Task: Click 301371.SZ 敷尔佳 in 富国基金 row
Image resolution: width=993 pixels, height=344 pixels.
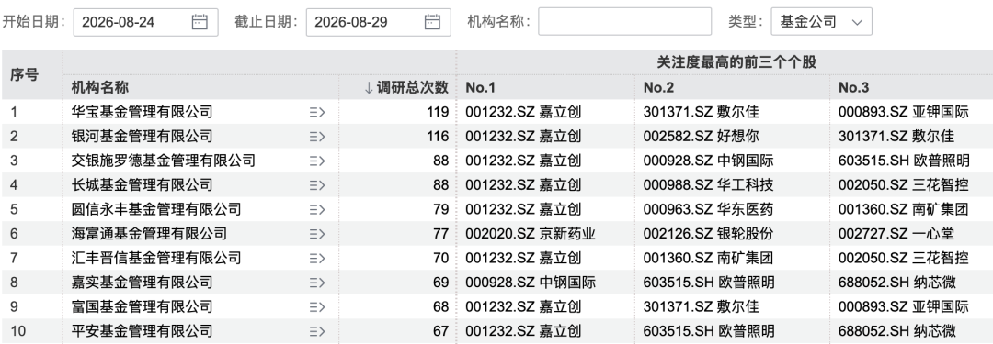Action: [701, 307]
